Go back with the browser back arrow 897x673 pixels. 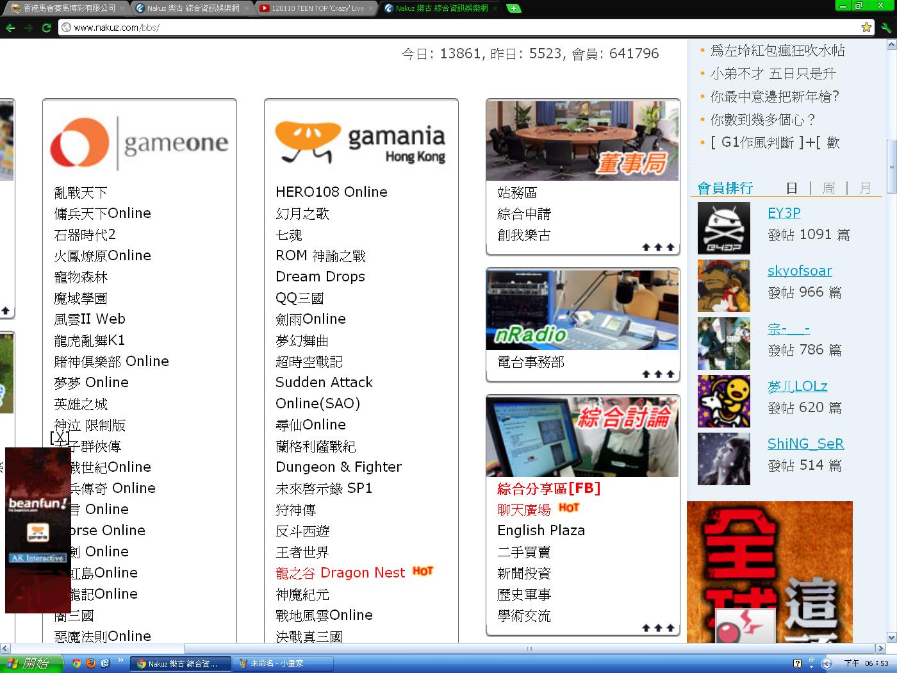tap(10, 28)
